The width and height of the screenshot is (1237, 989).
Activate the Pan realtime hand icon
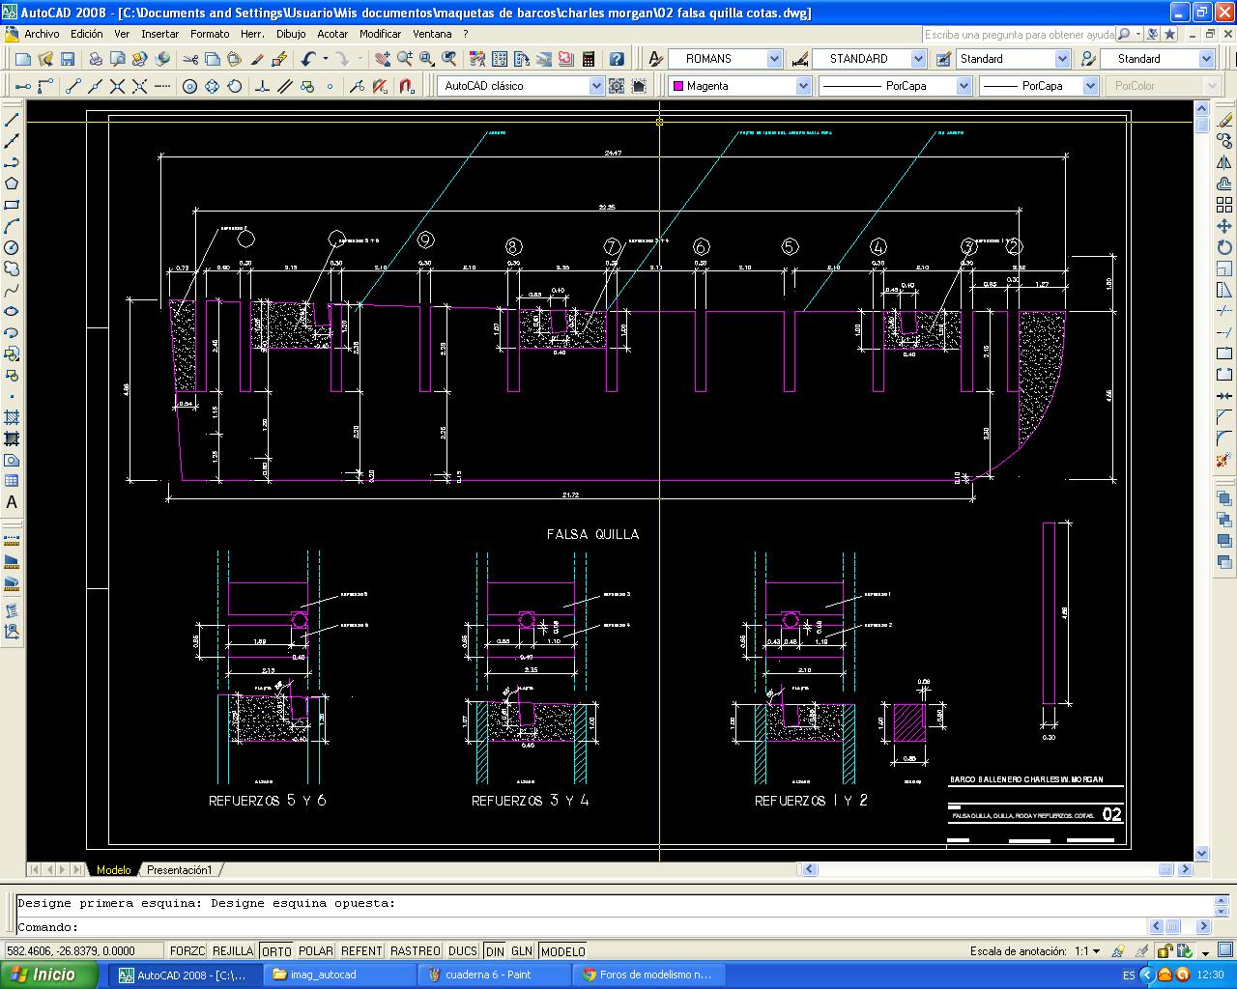point(382,59)
